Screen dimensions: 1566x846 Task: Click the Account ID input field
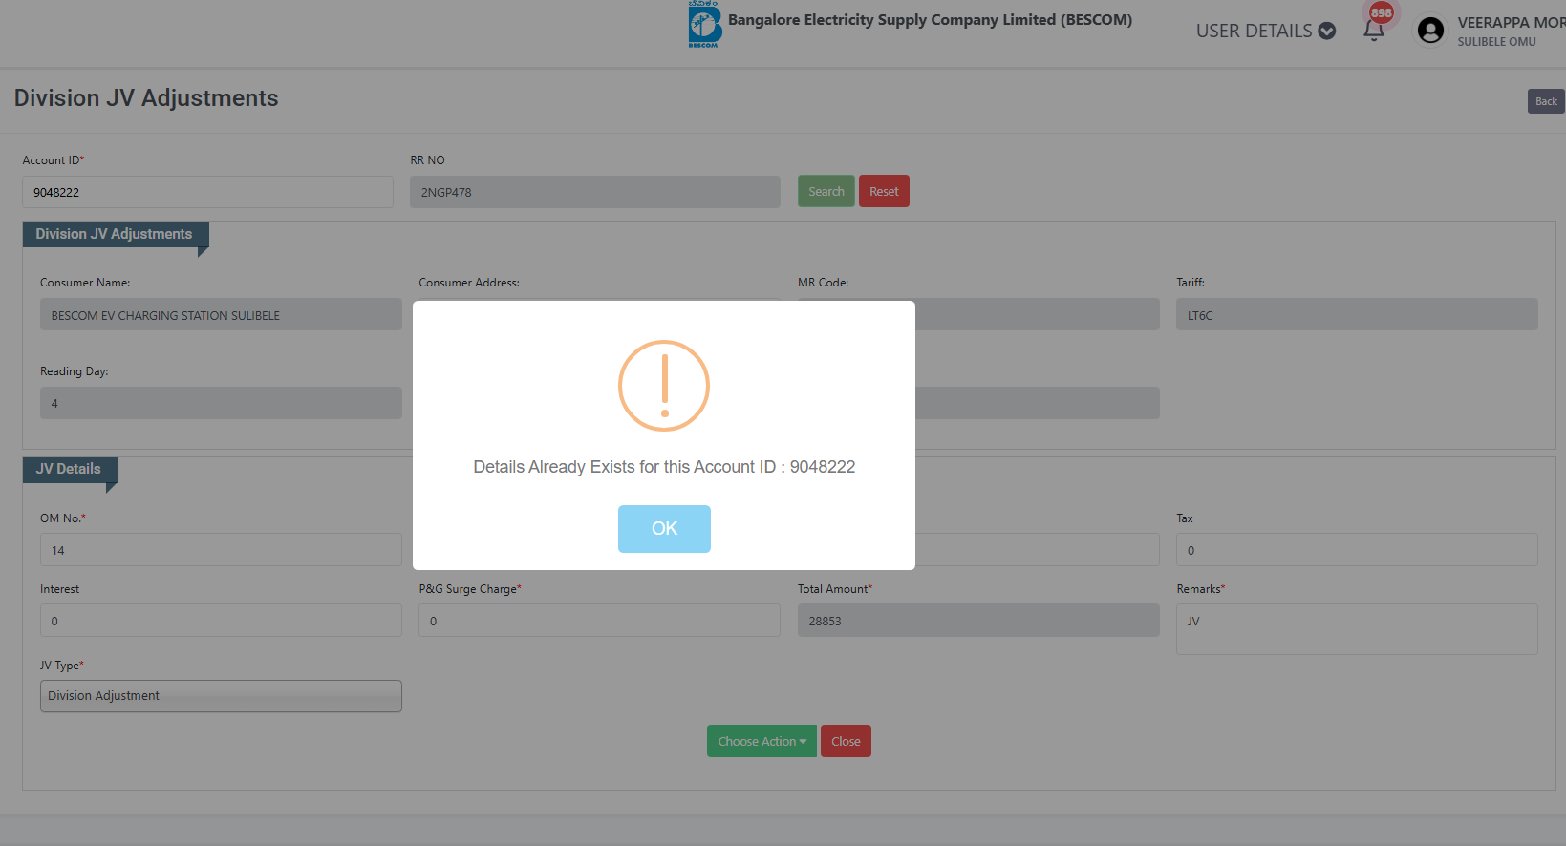[207, 192]
